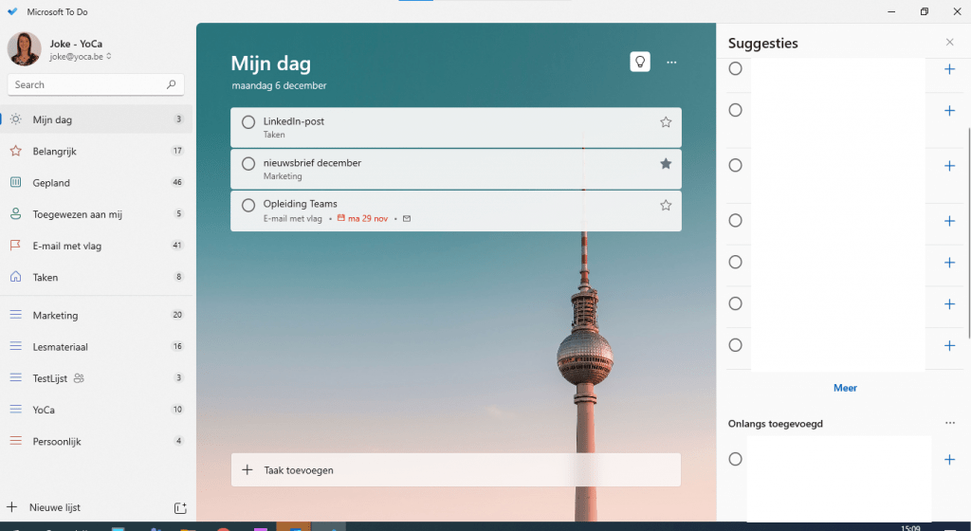Select the Lesmateriaal list
Image resolution: width=971 pixels, height=531 pixels.
click(x=96, y=347)
